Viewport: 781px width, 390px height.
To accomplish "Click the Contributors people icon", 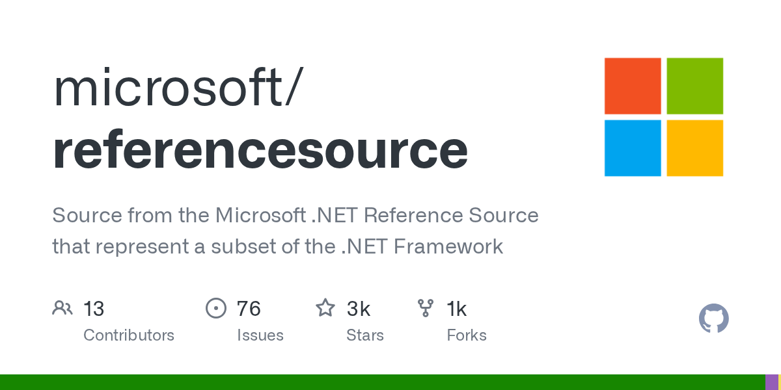I will [x=62, y=308].
